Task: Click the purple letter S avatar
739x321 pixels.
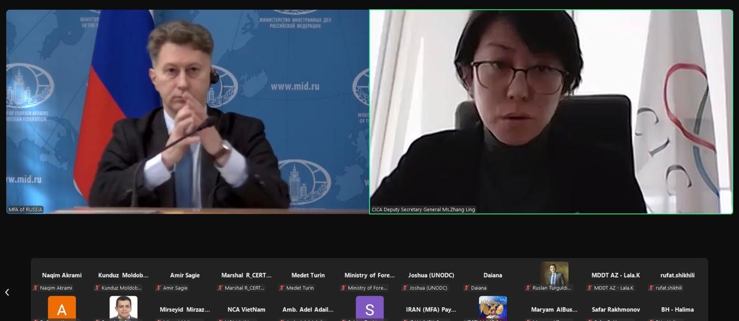Action: [369, 308]
